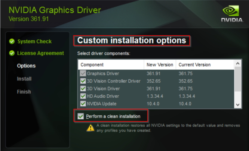
Task: Select the Finish step in sidebar
Action: tap(24, 92)
